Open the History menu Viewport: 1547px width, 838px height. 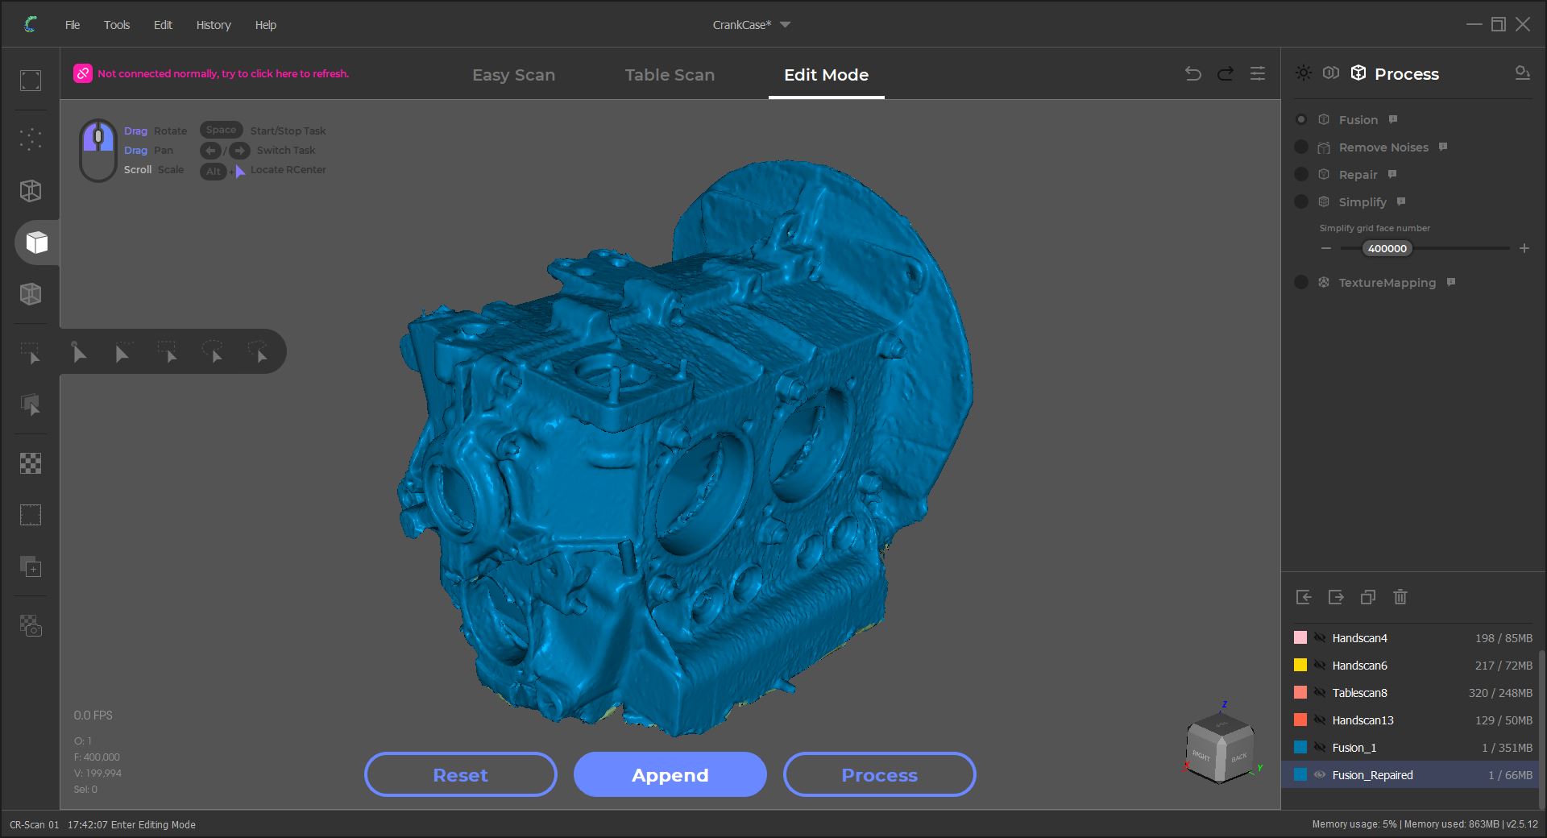(214, 25)
